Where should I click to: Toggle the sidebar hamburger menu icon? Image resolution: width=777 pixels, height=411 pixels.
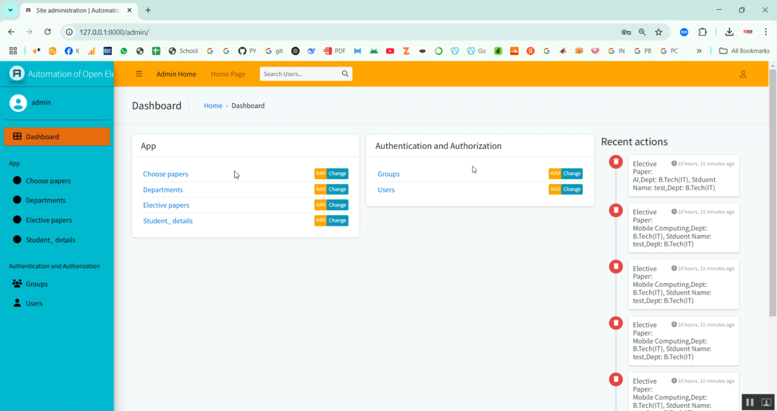tap(139, 74)
